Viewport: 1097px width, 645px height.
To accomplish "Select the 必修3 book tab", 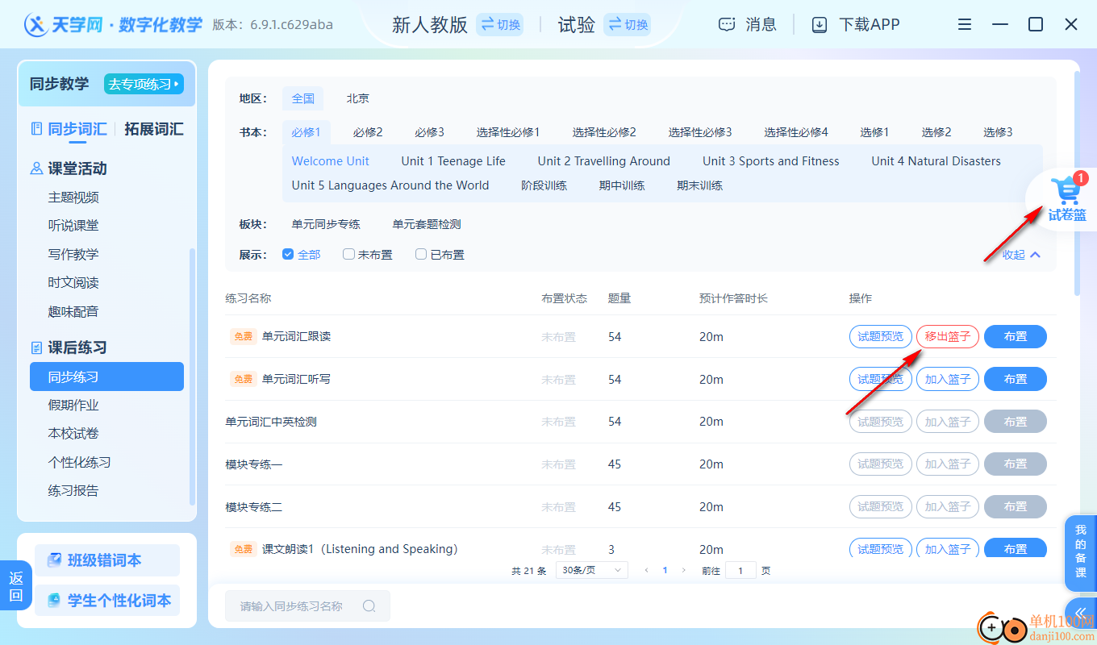I will click(x=430, y=132).
